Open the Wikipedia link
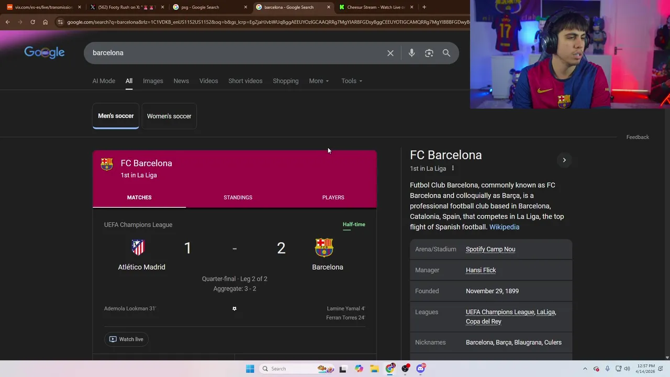Viewport: 670px width, 377px height. click(x=504, y=227)
